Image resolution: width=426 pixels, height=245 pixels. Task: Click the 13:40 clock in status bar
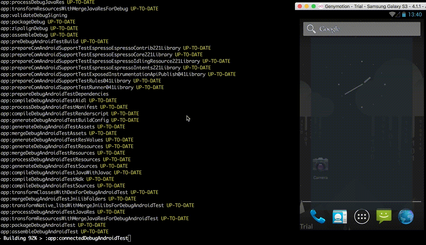(x=415, y=15)
